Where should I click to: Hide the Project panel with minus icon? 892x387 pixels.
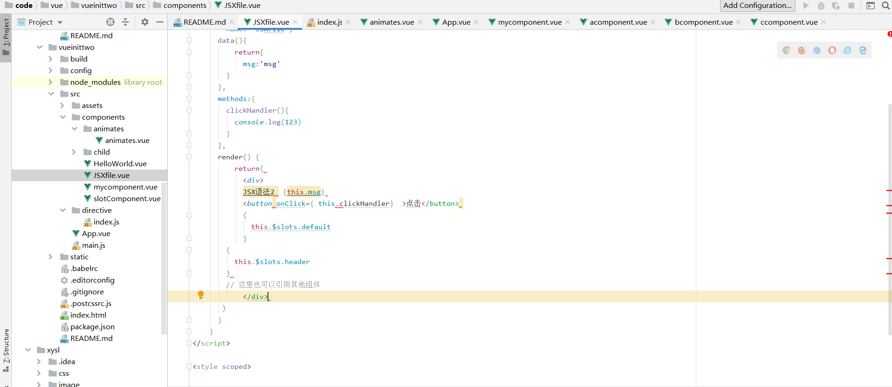pos(160,22)
